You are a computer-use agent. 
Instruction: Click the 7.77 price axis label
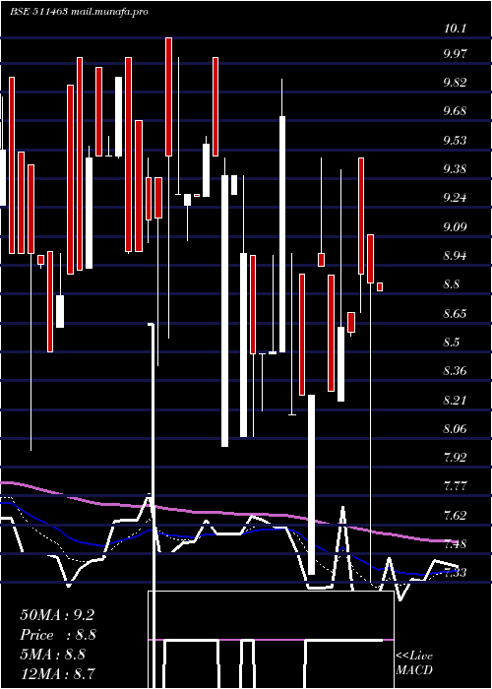pos(456,486)
